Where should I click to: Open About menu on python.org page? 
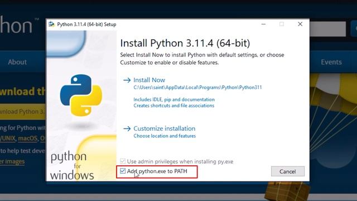(x=17, y=62)
